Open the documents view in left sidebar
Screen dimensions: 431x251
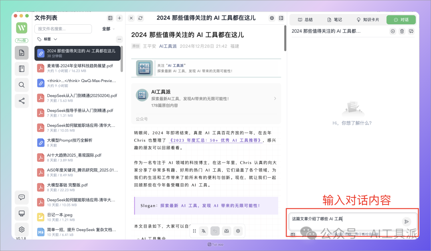(22, 53)
